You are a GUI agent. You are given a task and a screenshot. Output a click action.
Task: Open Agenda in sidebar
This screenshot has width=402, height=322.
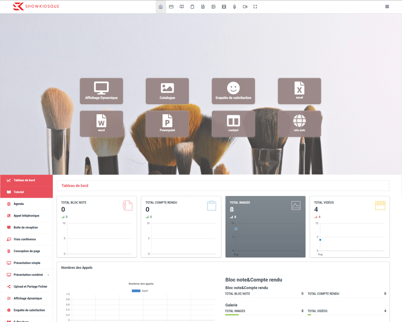[x=26, y=204]
